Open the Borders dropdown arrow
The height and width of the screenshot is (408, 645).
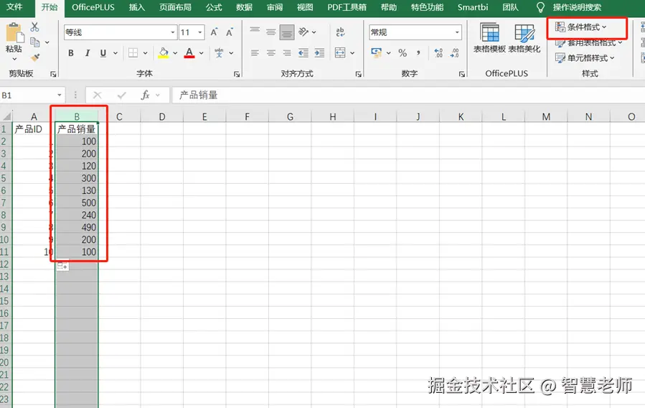(145, 53)
